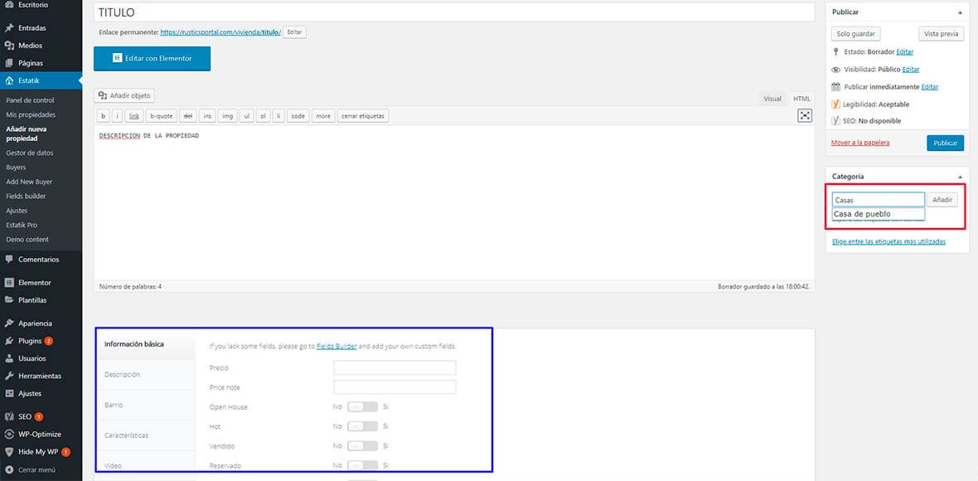This screenshot has height=481, width=978.
Task: Click the code toolbar button
Action: click(298, 115)
